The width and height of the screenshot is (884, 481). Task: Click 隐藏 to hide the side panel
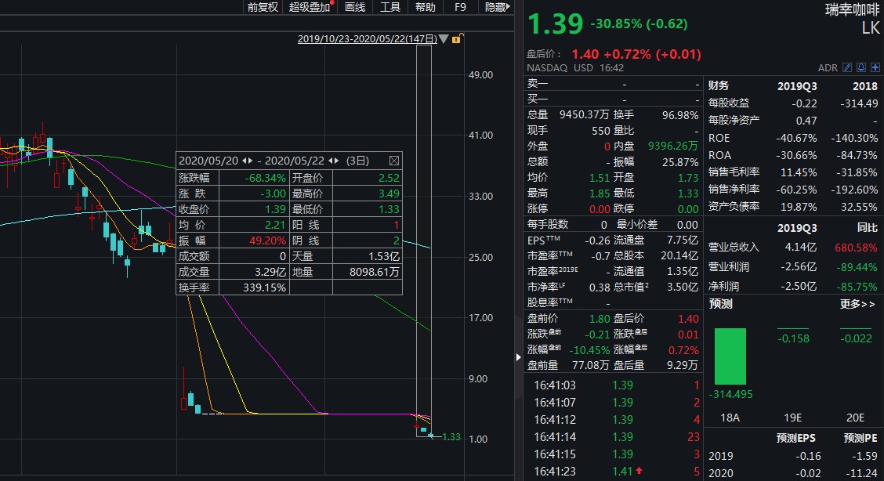[497, 7]
